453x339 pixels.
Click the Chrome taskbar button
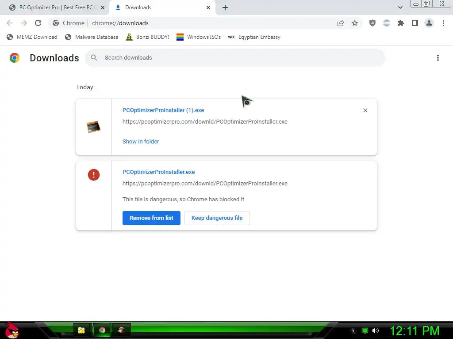click(x=102, y=330)
